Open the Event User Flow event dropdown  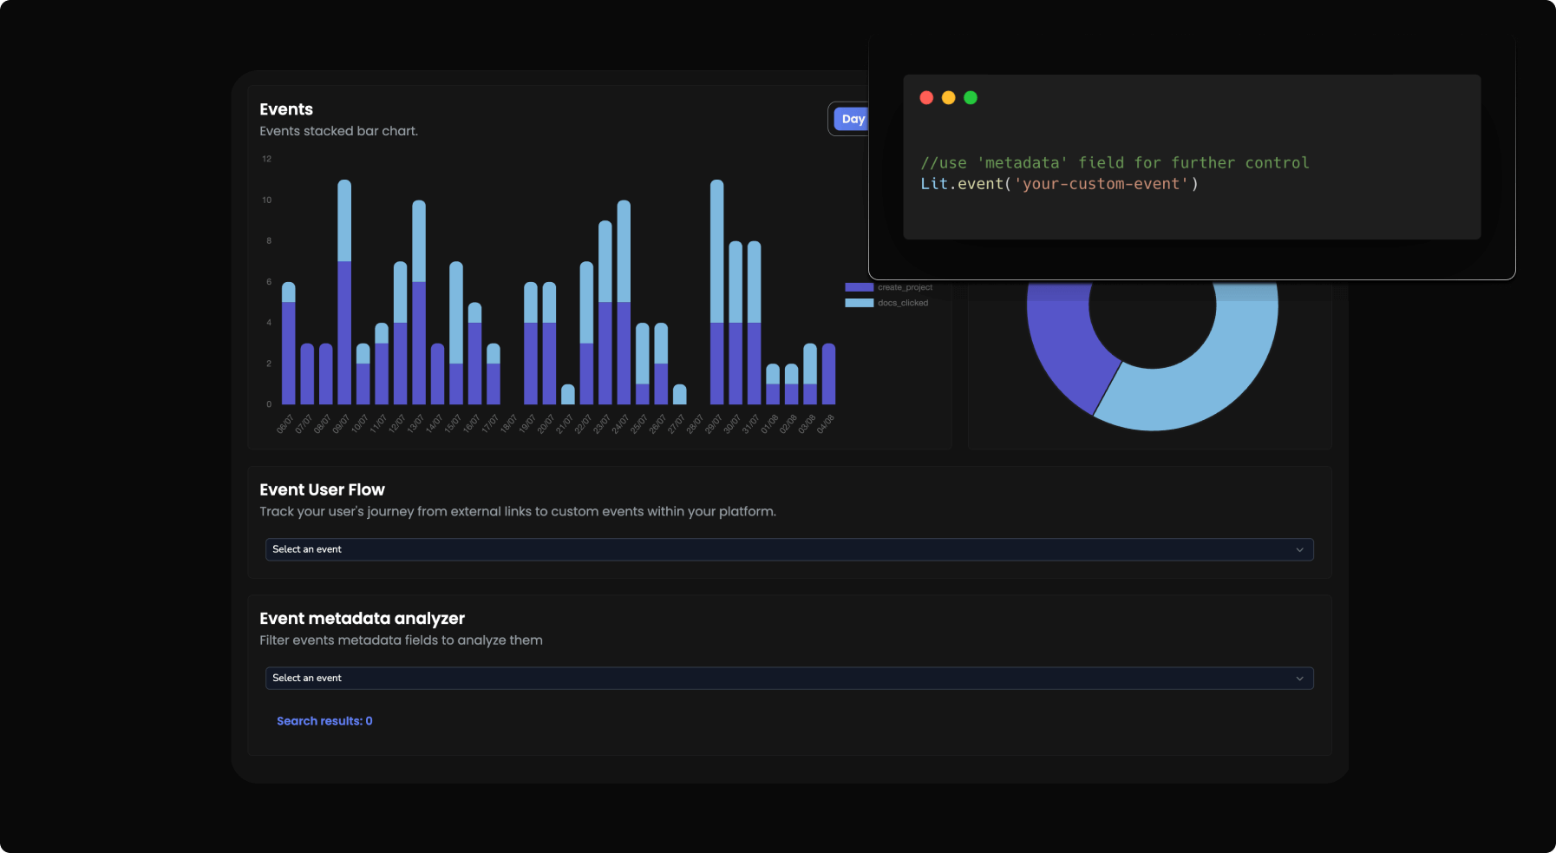[x=789, y=549]
